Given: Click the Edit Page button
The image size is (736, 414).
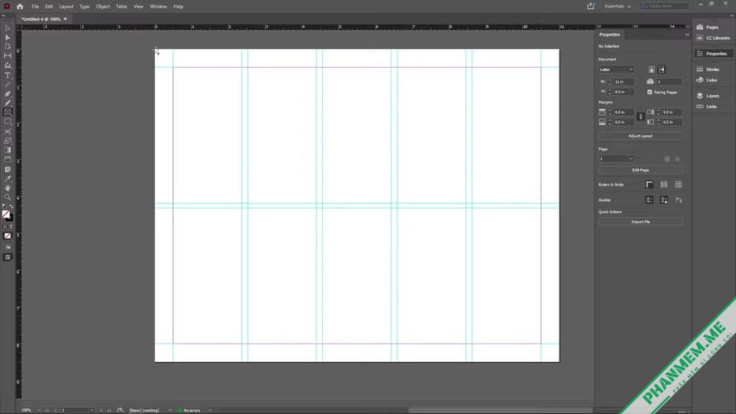Looking at the screenshot, I should coord(641,170).
